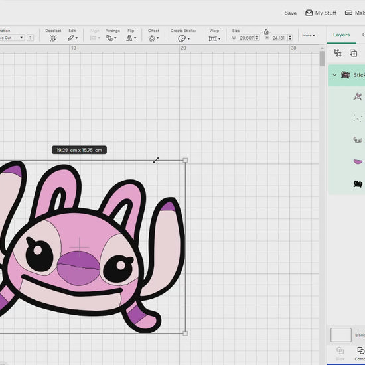Click the canvas vertical scrollbar thumb
The width and height of the screenshot is (365, 365).
(x=322, y=59)
